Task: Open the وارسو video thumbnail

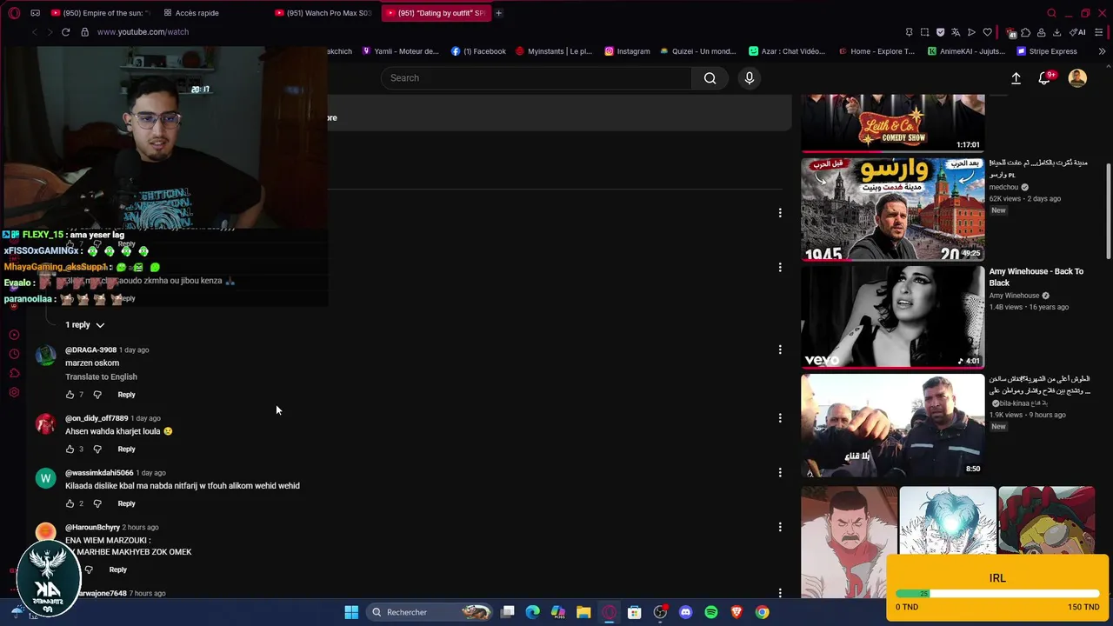Action: tap(893, 209)
